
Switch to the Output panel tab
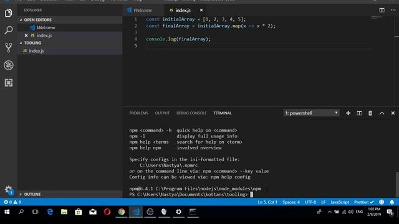tap(162, 113)
